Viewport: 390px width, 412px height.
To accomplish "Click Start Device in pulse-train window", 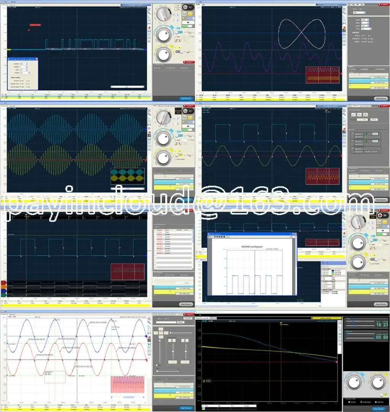I will pyautogui.click(x=186, y=99).
